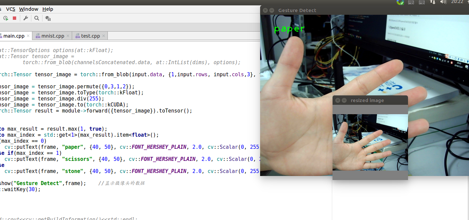The image size is (469, 220).
Task: Click the C++ file icon on test.cpp tab
Action: (77, 36)
